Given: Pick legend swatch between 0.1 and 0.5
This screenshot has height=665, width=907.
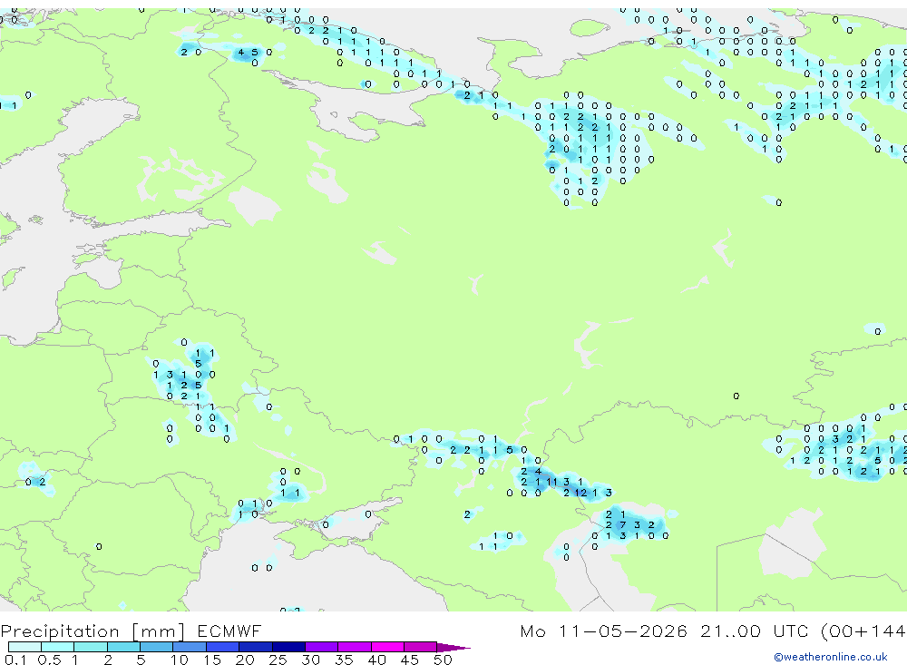Looking at the screenshot, I should (x=24, y=647).
